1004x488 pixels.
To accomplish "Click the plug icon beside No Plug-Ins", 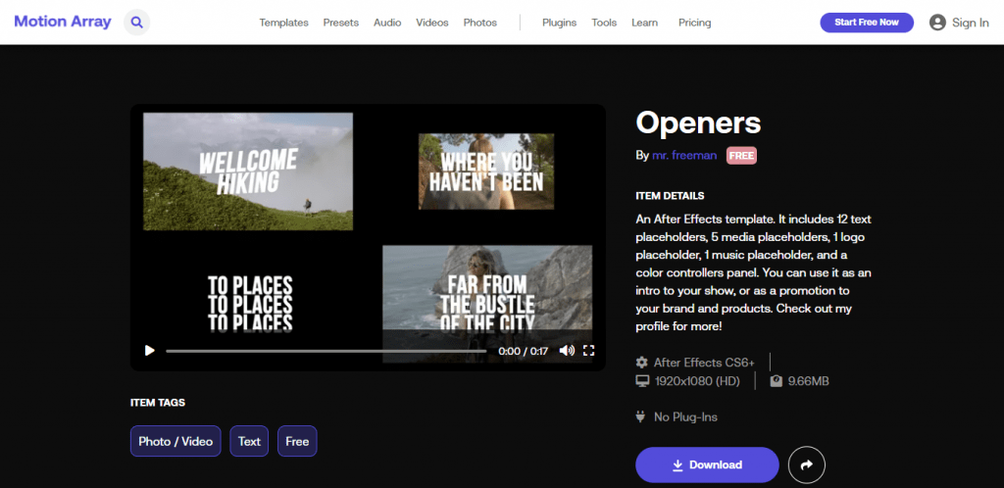I will [x=640, y=417].
